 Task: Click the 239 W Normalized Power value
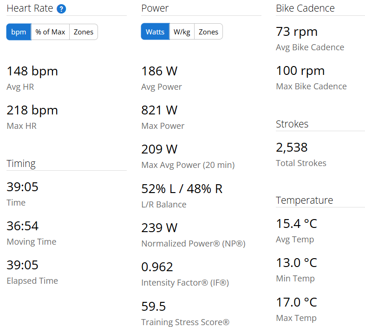pos(159,228)
